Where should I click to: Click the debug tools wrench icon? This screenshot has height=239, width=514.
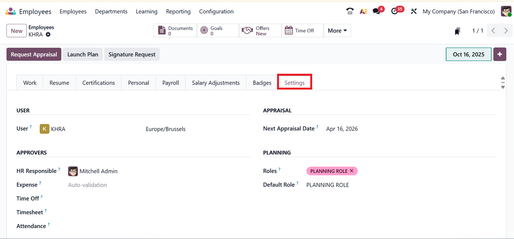pos(414,12)
